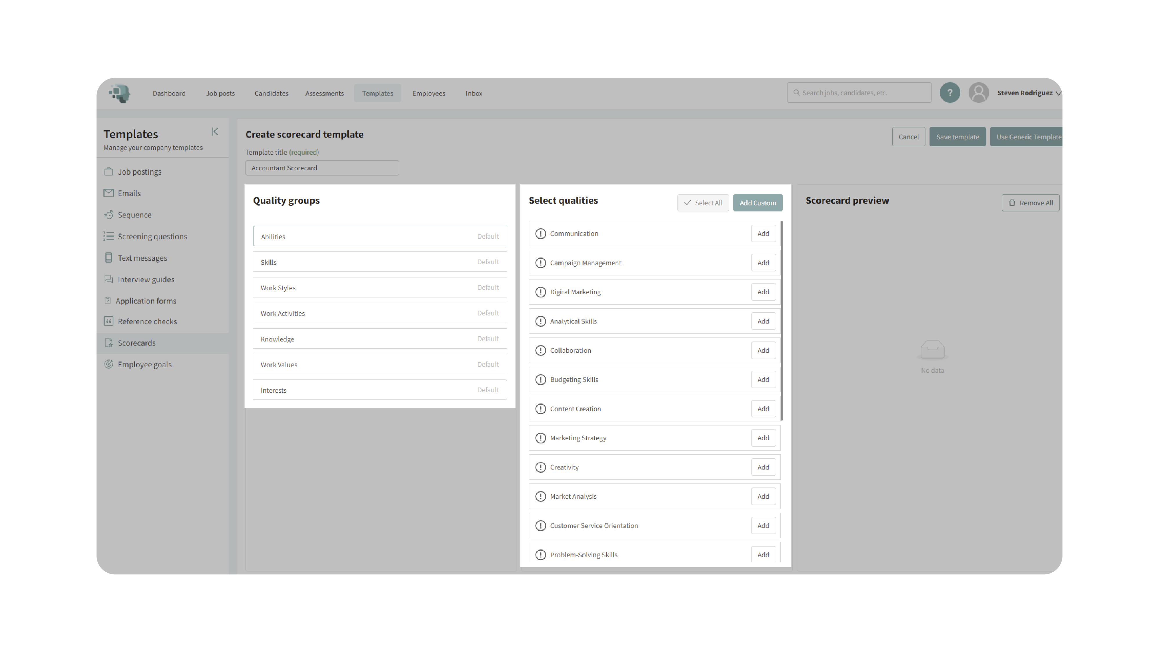The height and width of the screenshot is (652, 1159).
Task: Click the Select qualities scrollbar
Action: tap(781, 320)
